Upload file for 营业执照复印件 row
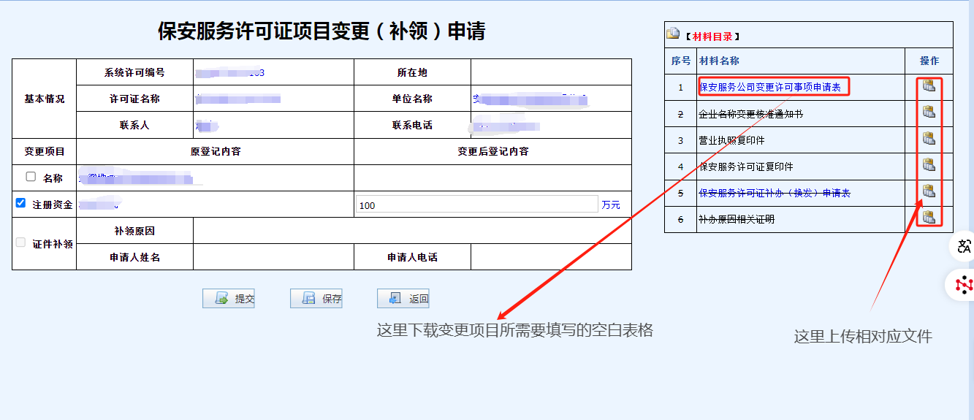 tap(929, 139)
